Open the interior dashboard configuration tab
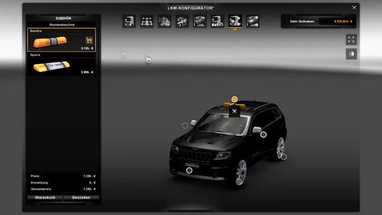 coord(200,21)
